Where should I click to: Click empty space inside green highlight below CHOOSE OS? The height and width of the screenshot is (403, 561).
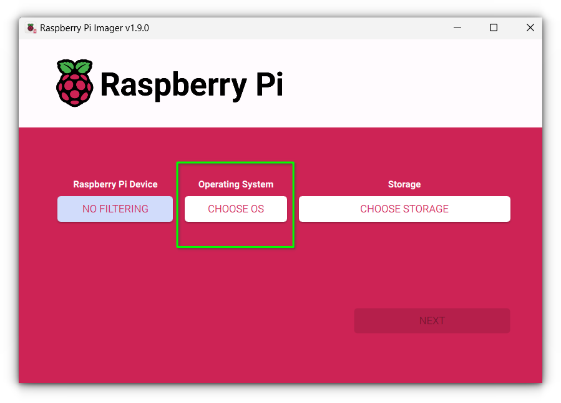click(x=235, y=234)
